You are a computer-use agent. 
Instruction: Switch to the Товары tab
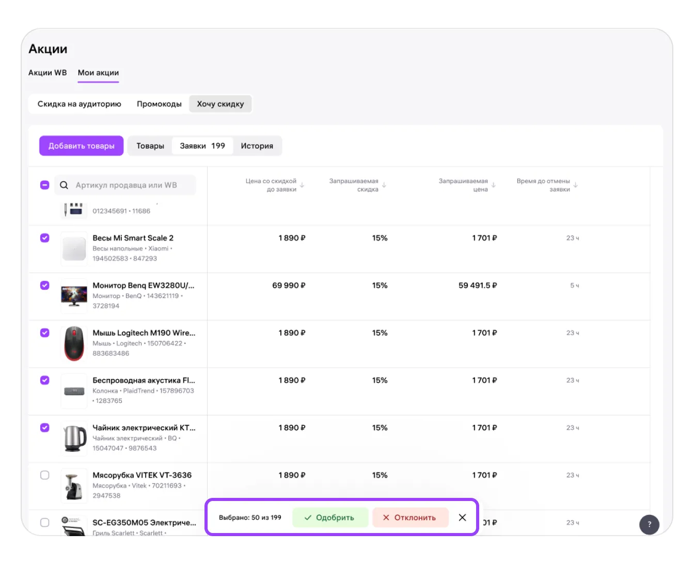tap(150, 146)
